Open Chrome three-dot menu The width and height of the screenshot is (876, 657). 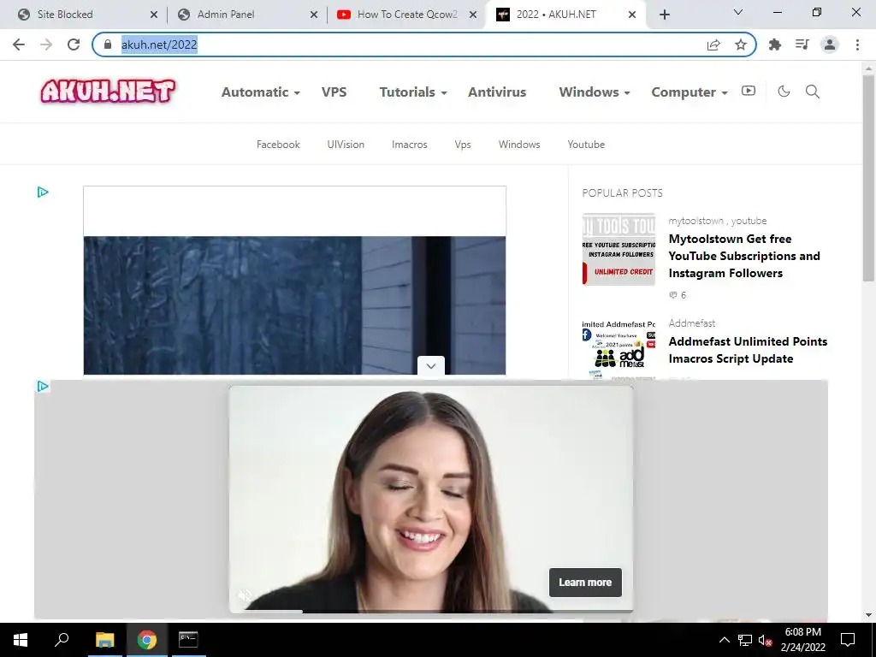tap(857, 44)
